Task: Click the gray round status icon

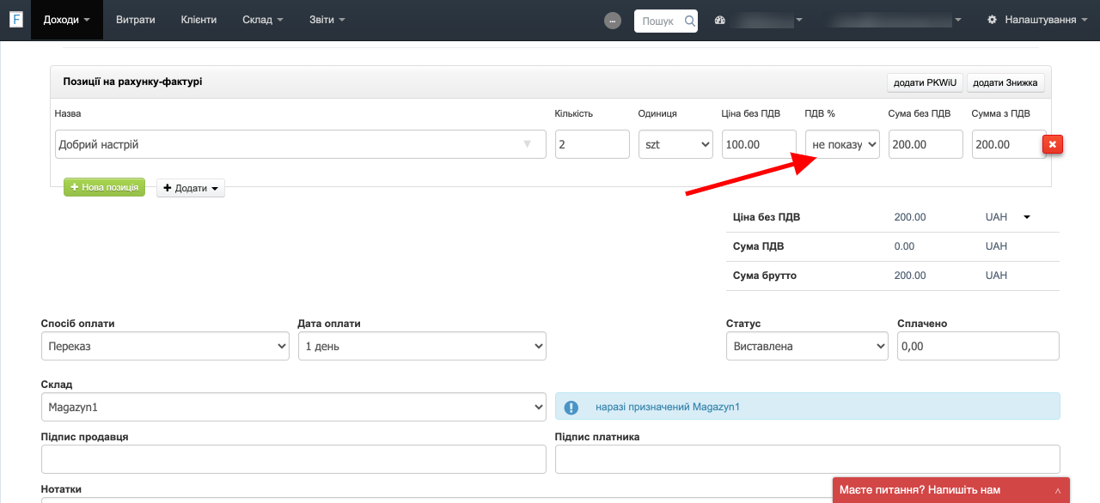Action: coord(613,21)
